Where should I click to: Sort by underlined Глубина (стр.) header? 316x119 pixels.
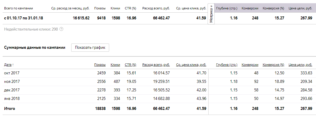[x=227, y=65]
